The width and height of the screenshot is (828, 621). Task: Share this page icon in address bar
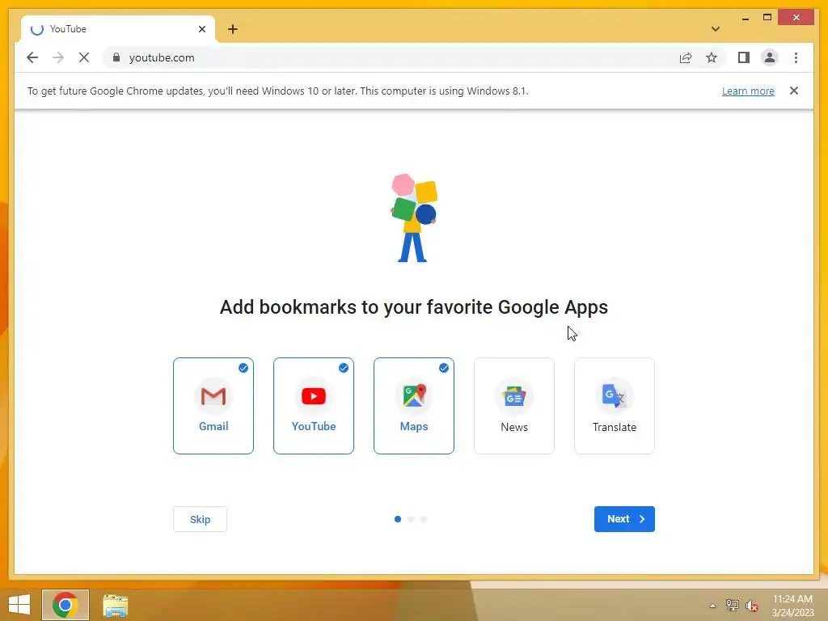[x=686, y=57]
